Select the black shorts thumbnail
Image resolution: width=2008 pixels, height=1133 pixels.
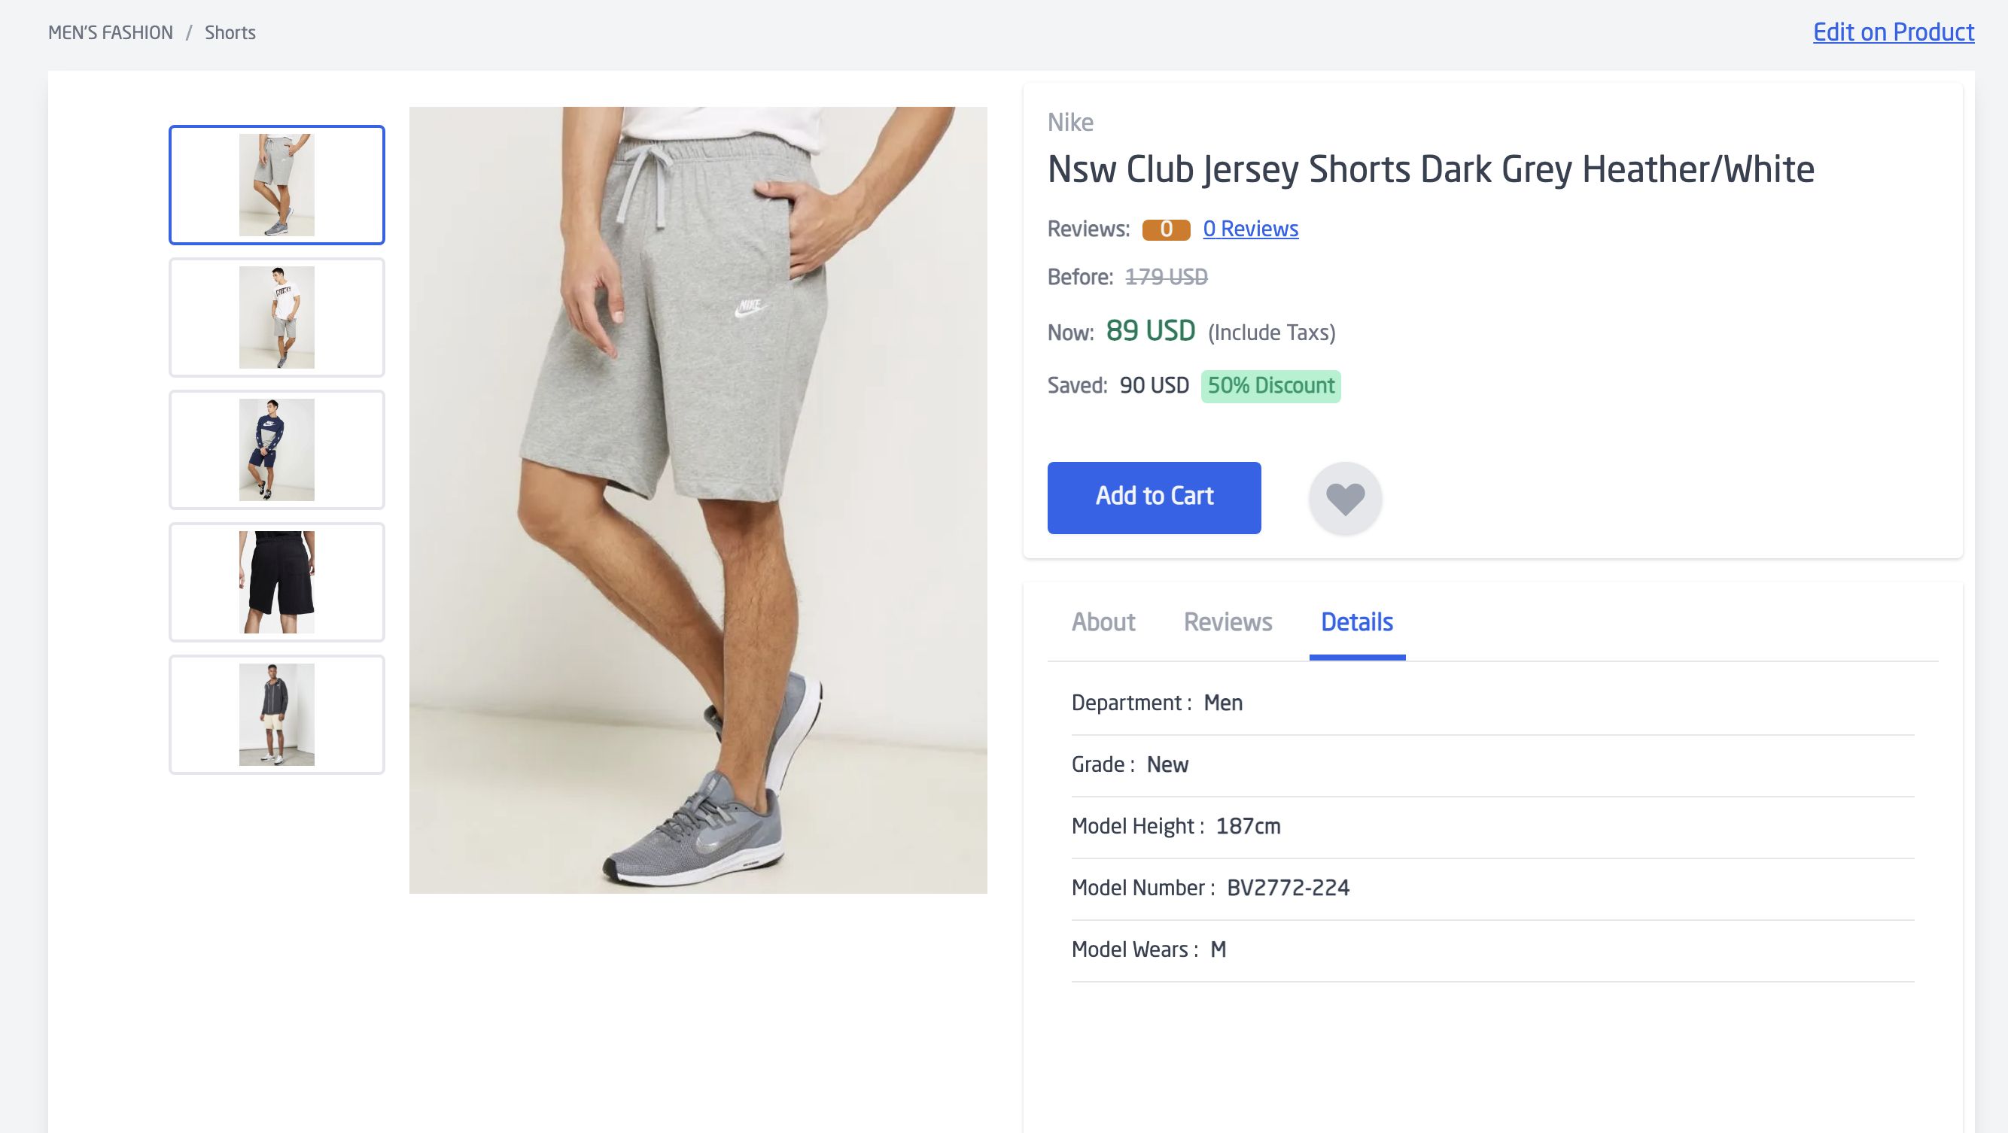click(277, 582)
